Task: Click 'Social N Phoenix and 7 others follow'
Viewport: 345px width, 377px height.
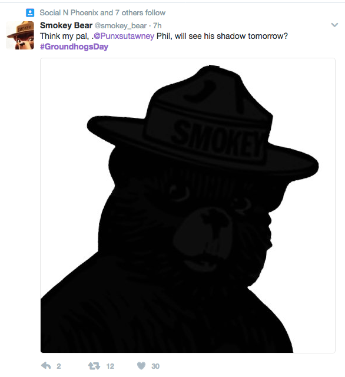Action: pos(102,12)
